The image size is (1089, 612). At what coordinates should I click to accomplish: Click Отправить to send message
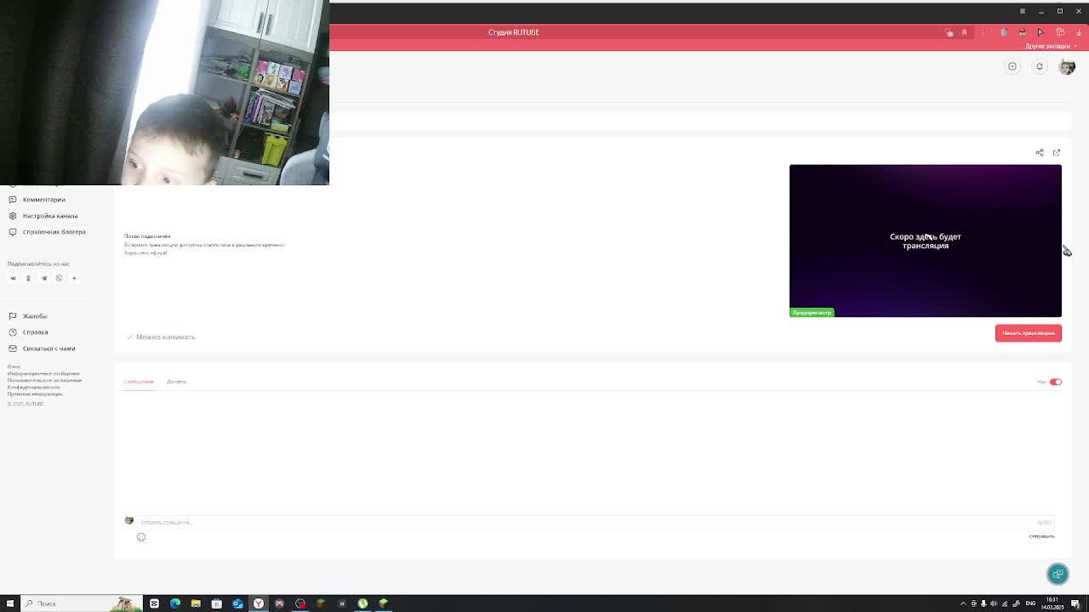click(x=1041, y=536)
